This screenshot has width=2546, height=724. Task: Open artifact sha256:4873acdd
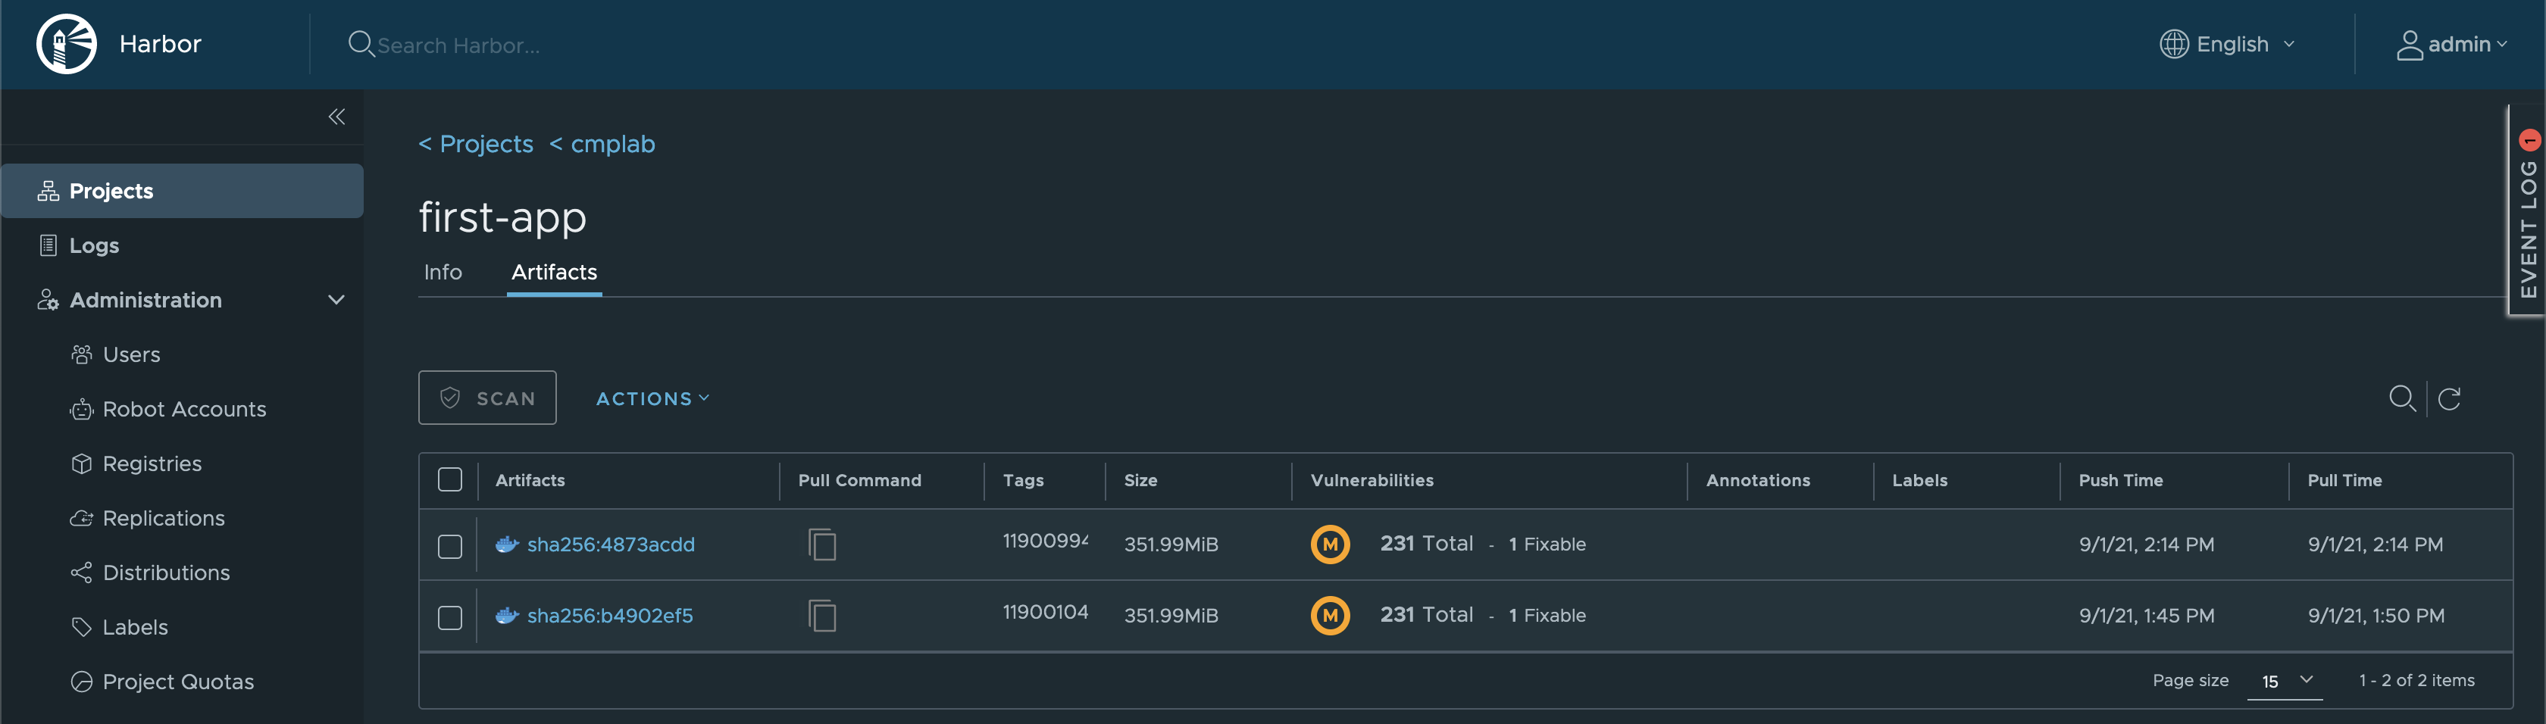click(x=611, y=545)
